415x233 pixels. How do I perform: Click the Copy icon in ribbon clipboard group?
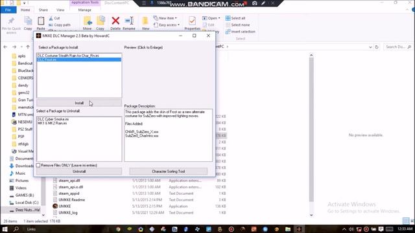point(28,21)
